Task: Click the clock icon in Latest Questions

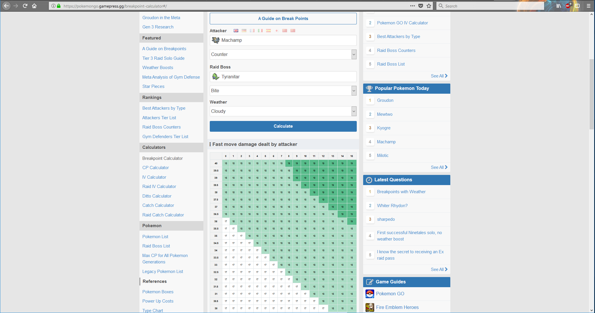Action: click(369, 180)
